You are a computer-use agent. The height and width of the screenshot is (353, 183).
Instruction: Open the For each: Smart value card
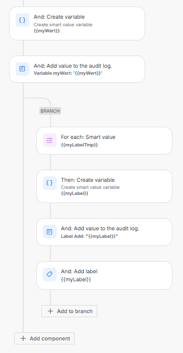(x=104, y=140)
